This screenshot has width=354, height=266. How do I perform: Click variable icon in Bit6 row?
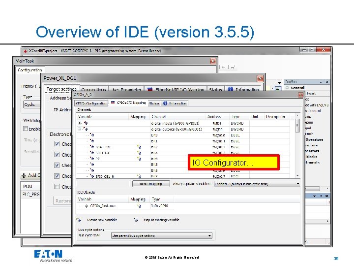click(x=92, y=170)
